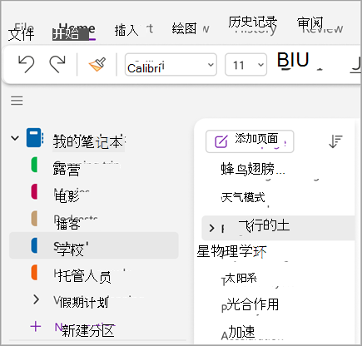The image size is (362, 346).
Task: Click the 添加页面 button
Action: pos(250,141)
